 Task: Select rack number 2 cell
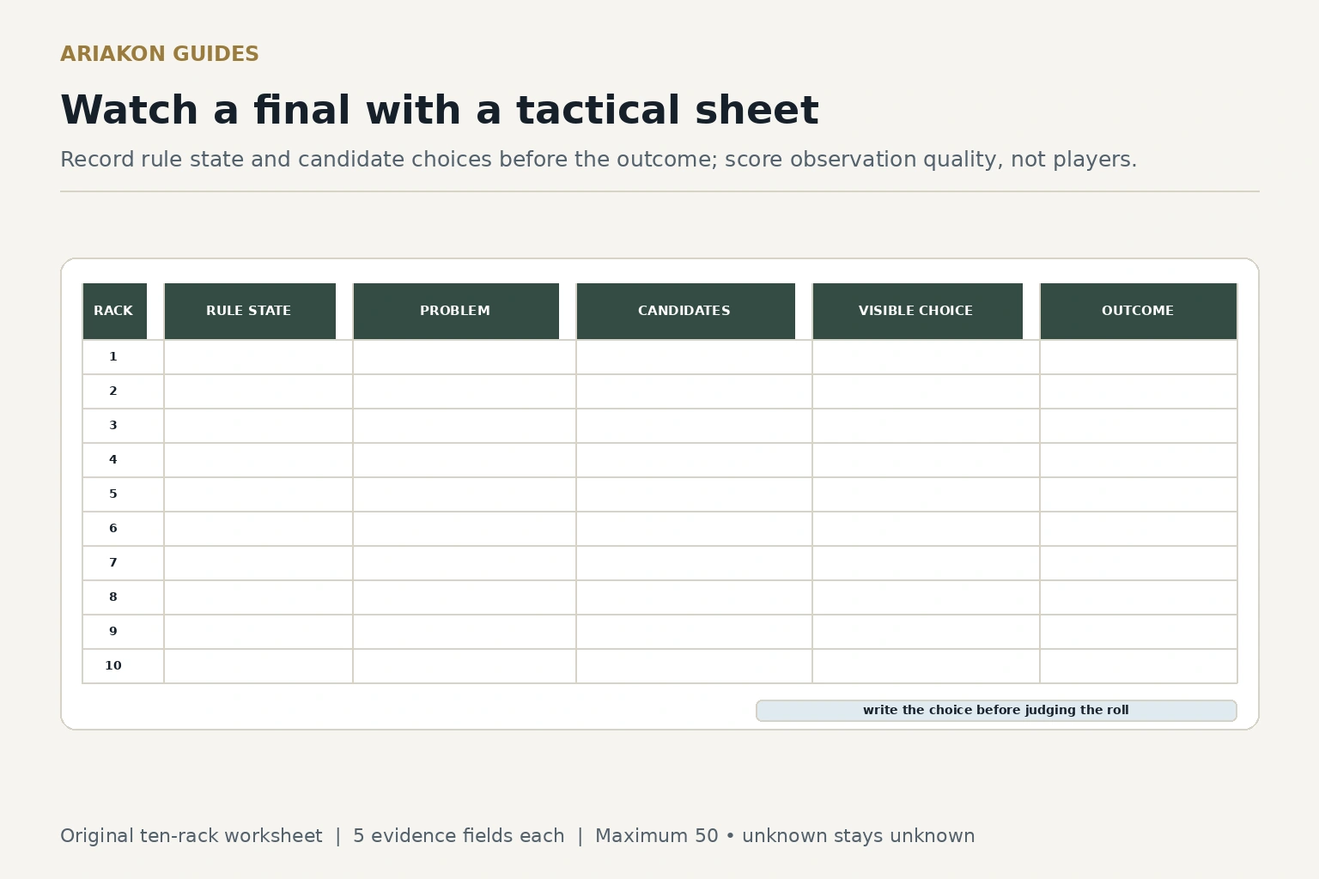pos(123,391)
